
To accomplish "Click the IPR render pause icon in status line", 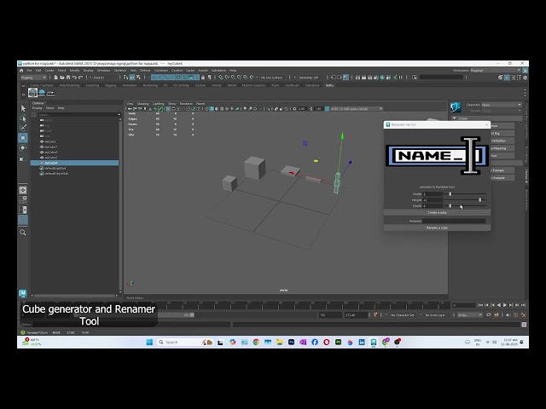I will 401,78.
